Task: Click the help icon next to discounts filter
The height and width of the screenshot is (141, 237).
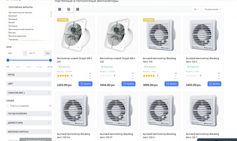Action: click(50, 106)
